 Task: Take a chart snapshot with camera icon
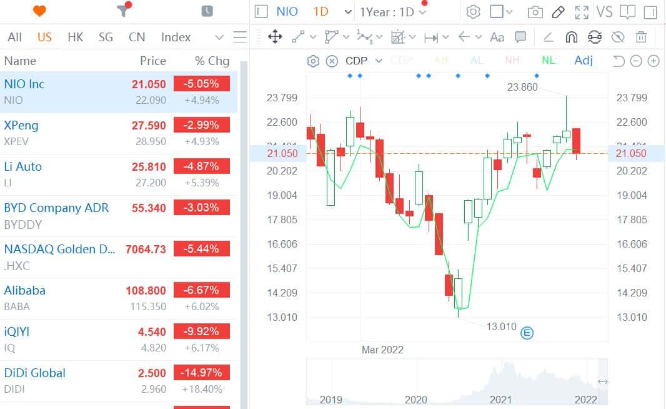[x=535, y=12]
